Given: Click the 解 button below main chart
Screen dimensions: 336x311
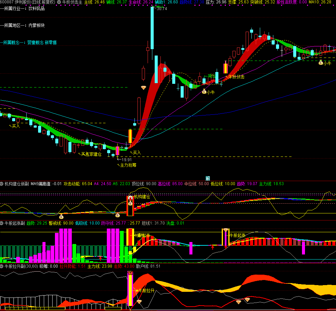Looking at the screenshot, I should 208,178.
